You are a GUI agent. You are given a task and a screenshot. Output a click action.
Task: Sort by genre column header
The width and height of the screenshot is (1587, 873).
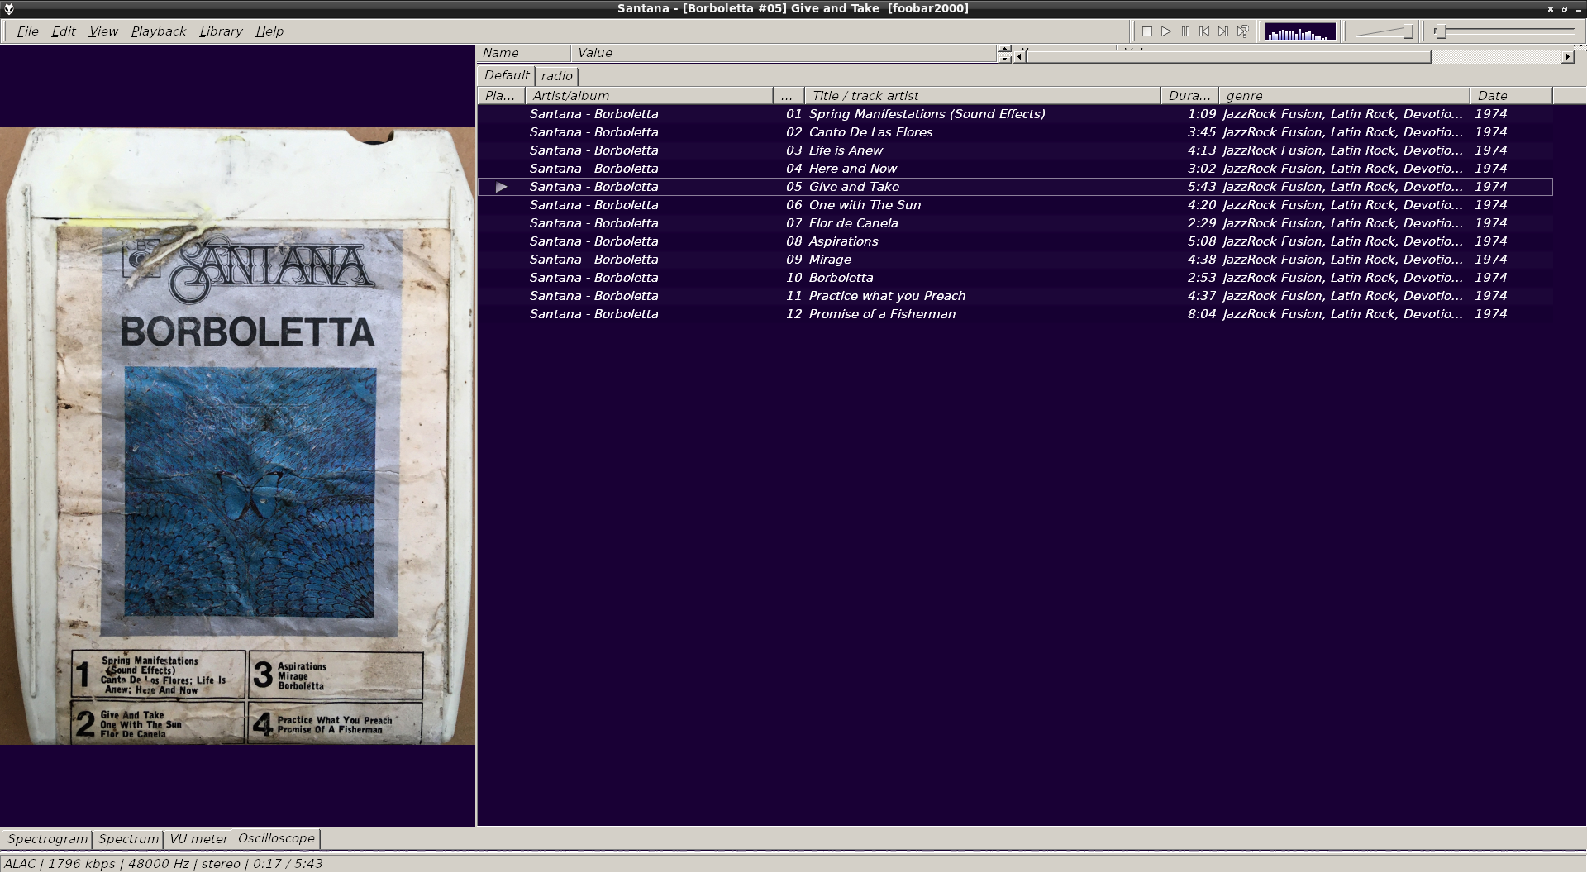[1344, 96]
